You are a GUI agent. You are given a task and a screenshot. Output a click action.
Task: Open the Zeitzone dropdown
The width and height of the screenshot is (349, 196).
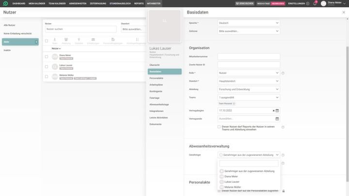249,31
